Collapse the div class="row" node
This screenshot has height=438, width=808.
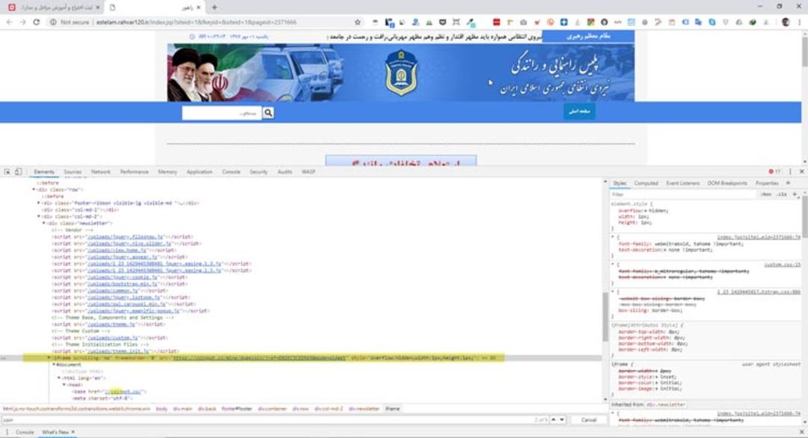click(34, 189)
